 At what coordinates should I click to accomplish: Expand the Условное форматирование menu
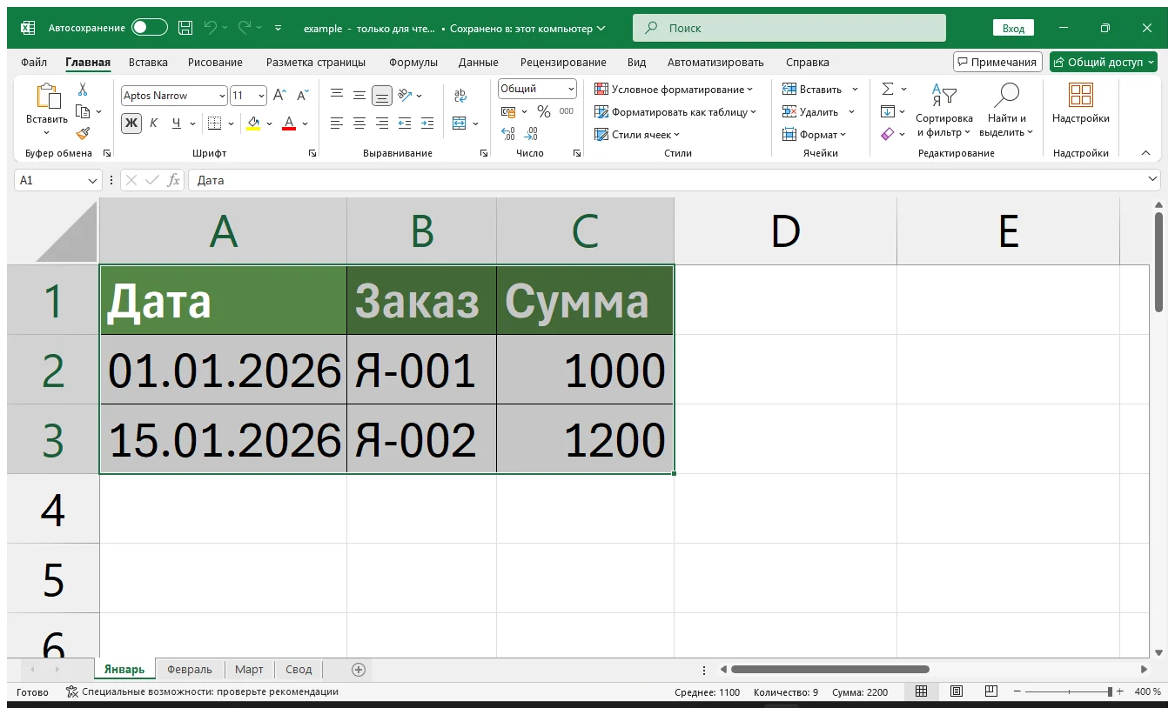674,89
